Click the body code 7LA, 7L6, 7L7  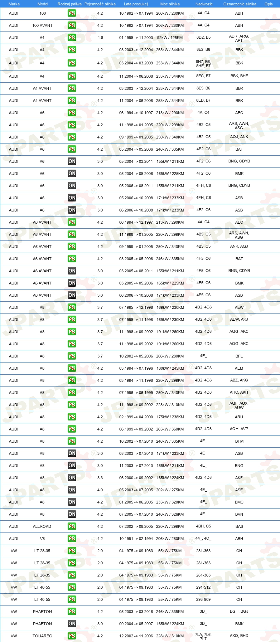click(x=203, y=637)
